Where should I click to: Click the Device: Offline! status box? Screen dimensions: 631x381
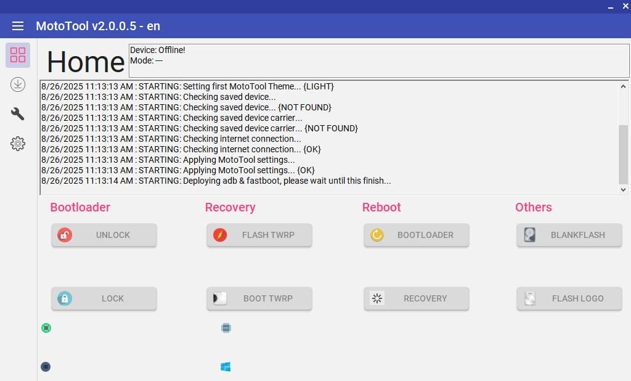pos(379,60)
